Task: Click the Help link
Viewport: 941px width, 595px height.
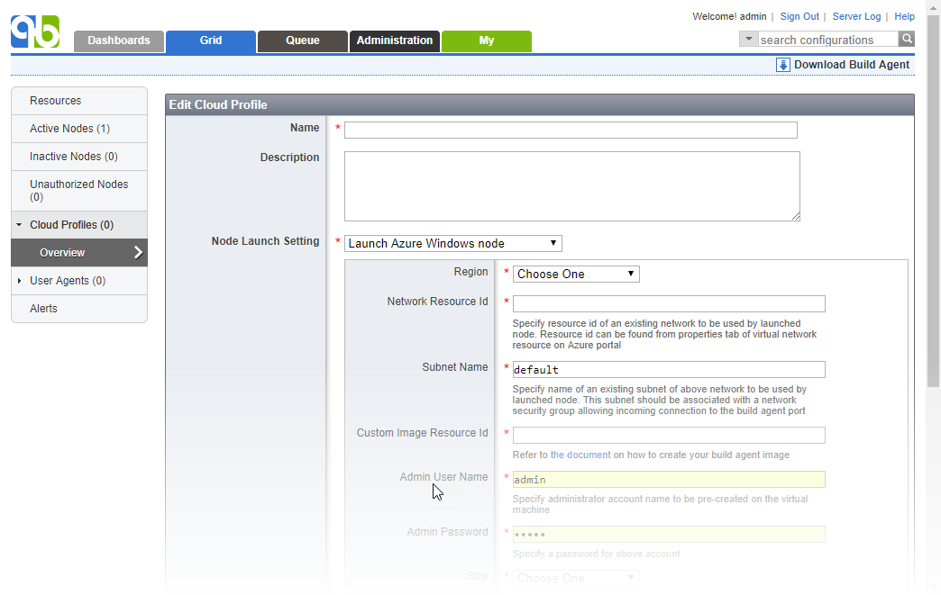Action: tap(904, 16)
